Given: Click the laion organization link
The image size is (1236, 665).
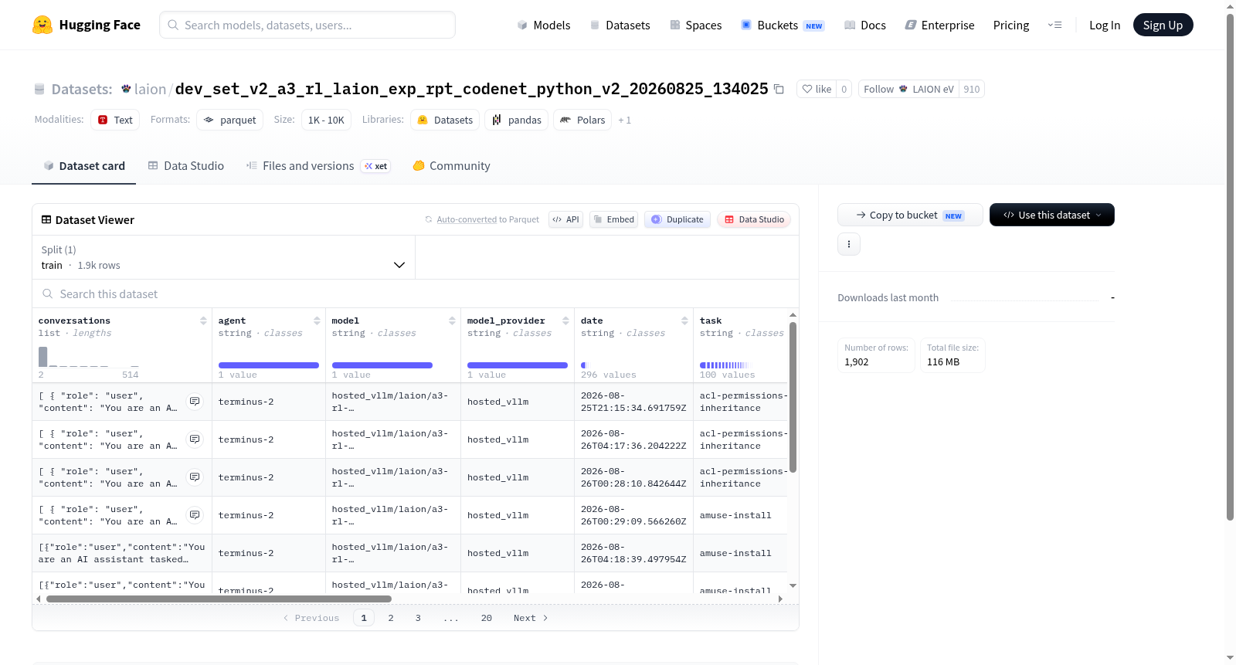Looking at the screenshot, I should 150,89.
